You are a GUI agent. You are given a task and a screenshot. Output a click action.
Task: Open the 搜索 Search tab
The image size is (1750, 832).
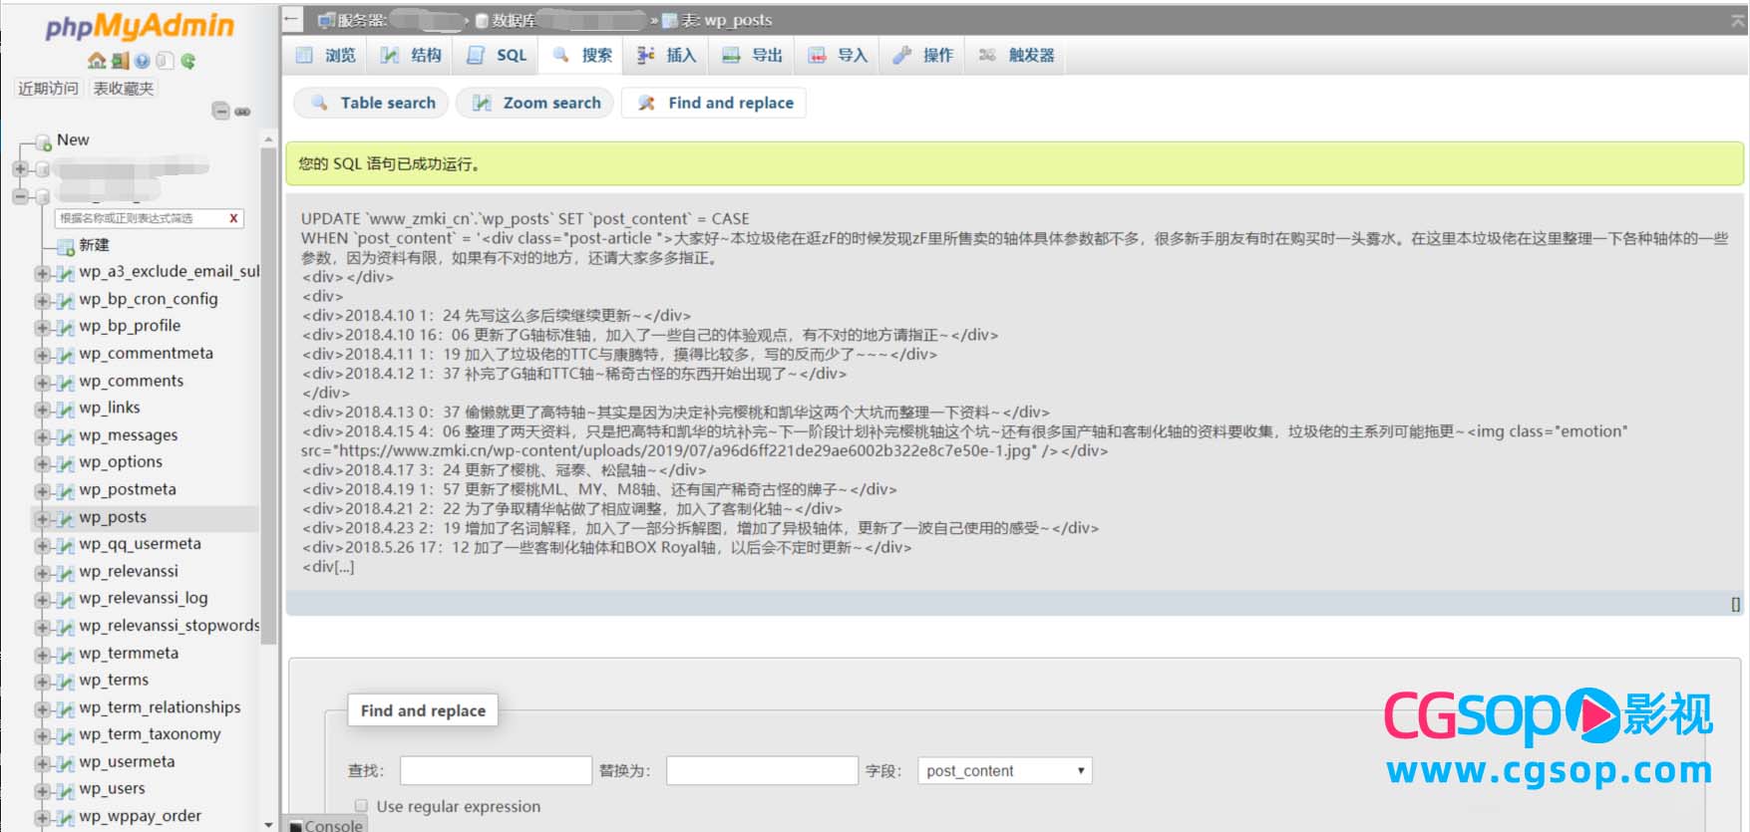pos(582,55)
